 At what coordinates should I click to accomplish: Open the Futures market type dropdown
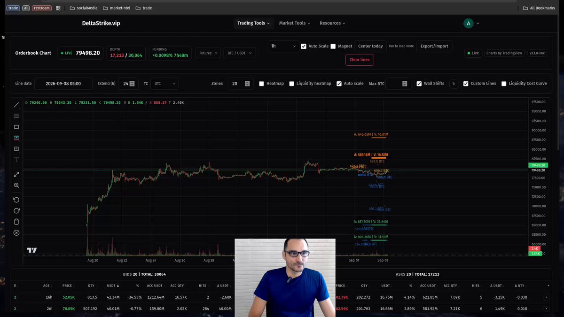click(208, 53)
